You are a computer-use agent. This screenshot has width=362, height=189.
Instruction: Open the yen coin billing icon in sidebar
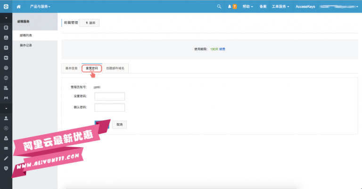point(6,128)
